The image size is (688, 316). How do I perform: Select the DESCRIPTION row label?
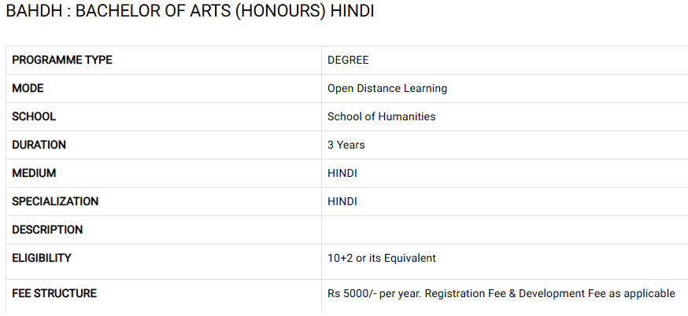47,230
